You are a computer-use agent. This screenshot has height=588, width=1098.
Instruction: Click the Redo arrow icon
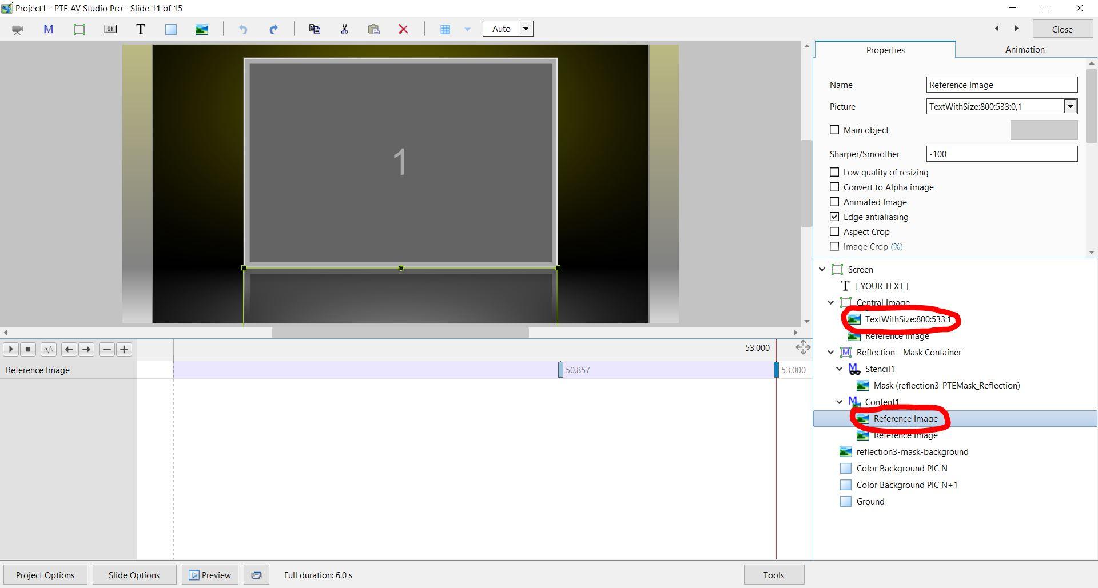coord(273,29)
